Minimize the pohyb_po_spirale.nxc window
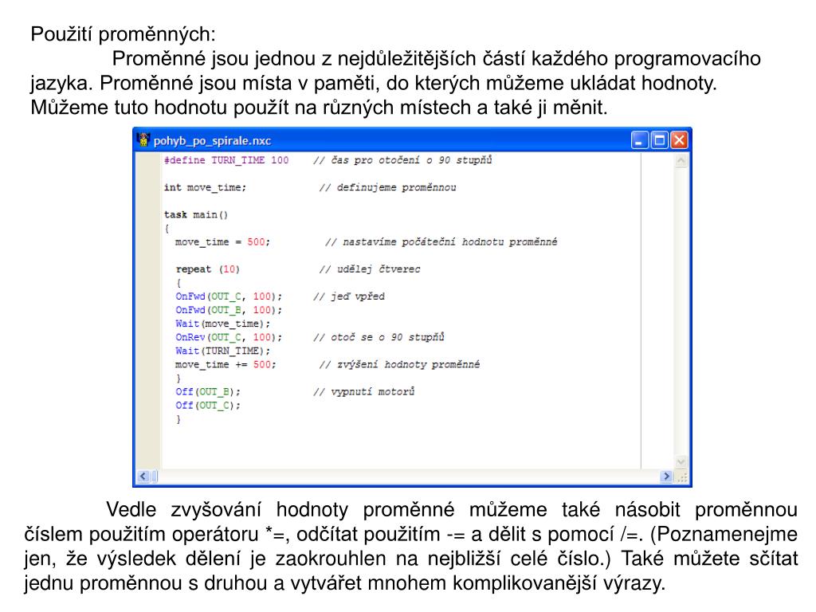816x612 pixels. [x=640, y=140]
